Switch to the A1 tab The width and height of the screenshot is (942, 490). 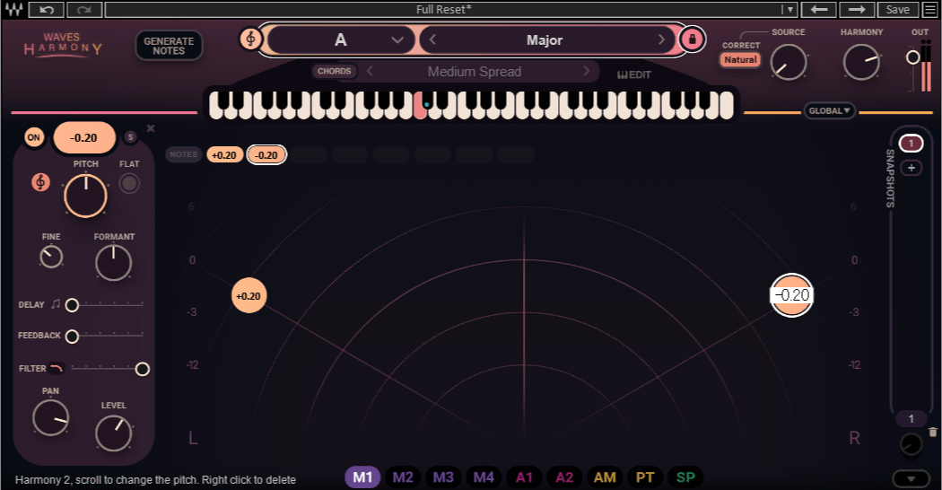click(524, 477)
